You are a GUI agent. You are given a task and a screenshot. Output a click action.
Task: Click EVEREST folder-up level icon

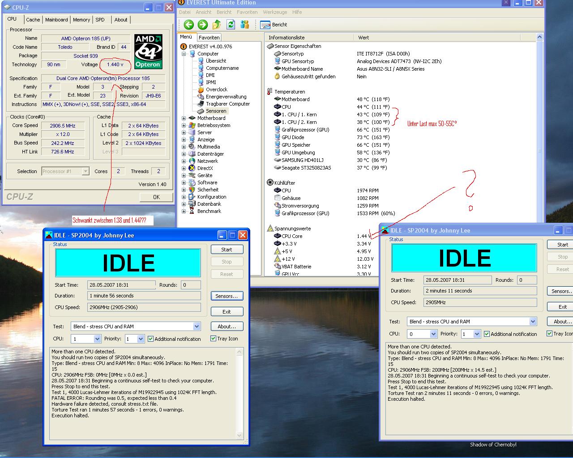point(217,25)
